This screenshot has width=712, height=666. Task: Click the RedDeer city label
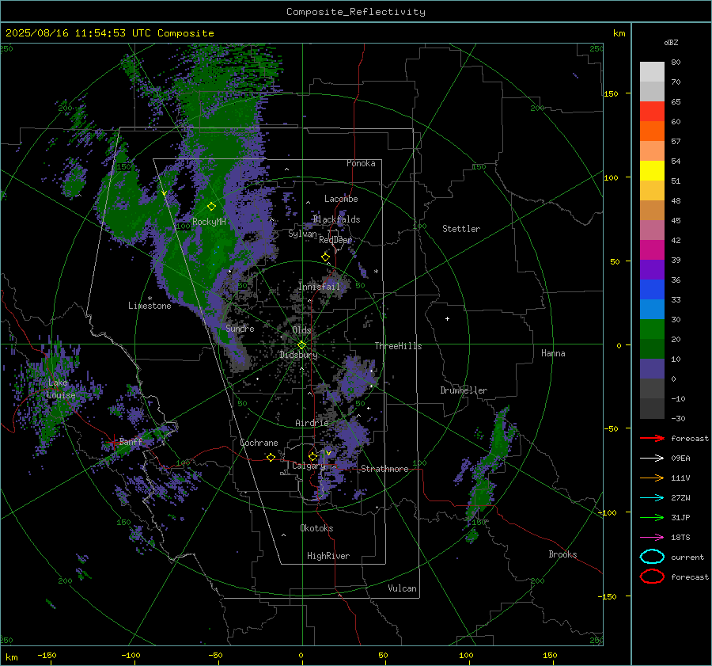click(335, 240)
